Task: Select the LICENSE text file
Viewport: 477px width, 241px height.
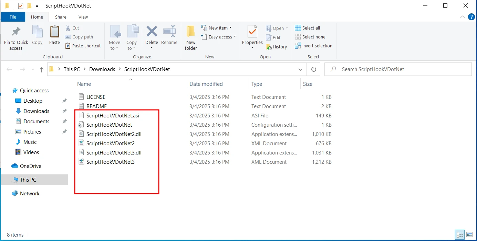Action: click(96, 97)
